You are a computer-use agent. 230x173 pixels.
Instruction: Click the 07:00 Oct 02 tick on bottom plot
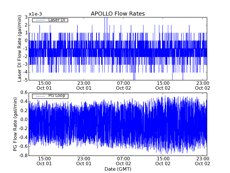124,161
